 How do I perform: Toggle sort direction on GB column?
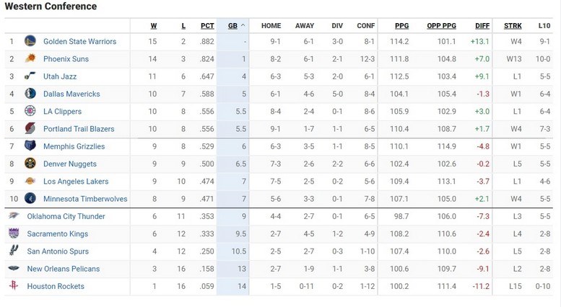coord(236,26)
